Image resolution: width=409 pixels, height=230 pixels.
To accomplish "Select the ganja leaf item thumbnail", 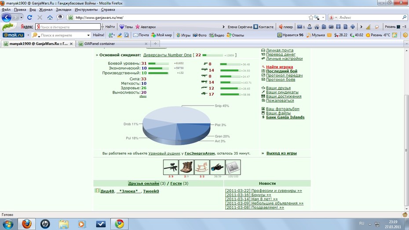I will click(x=233, y=167).
